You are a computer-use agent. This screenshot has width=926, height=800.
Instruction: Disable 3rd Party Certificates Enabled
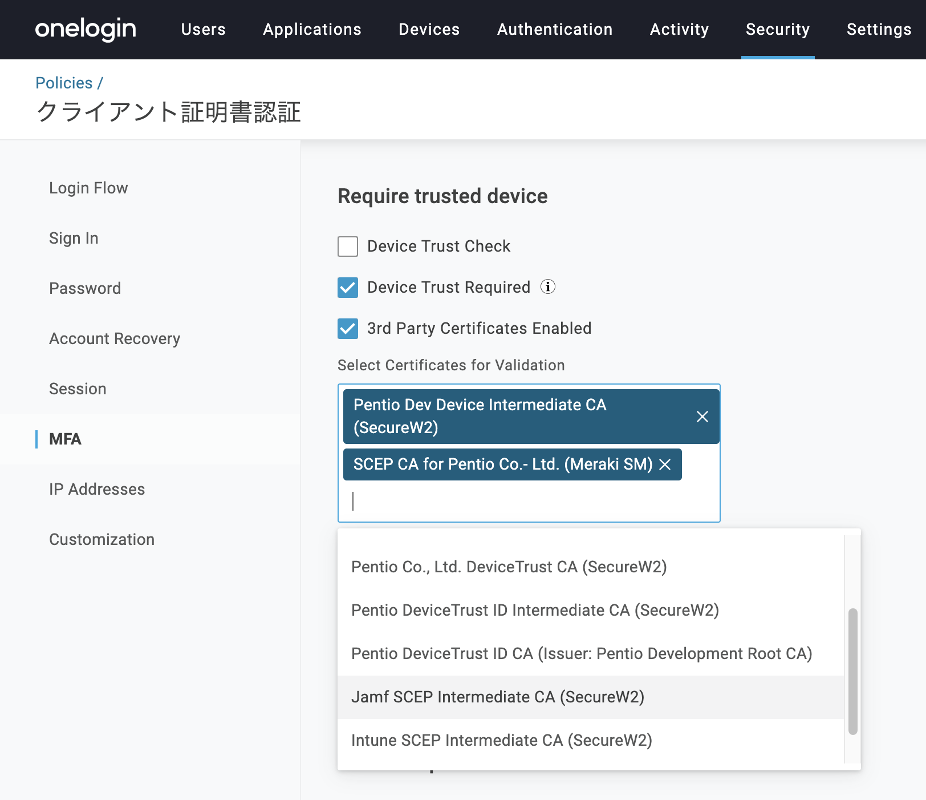[348, 329]
